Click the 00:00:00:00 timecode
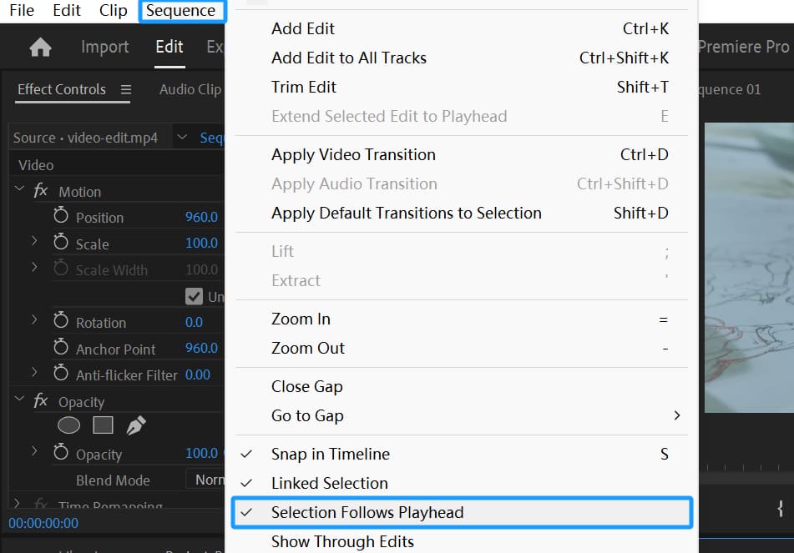The width and height of the screenshot is (794, 553). pyautogui.click(x=43, y=524)
